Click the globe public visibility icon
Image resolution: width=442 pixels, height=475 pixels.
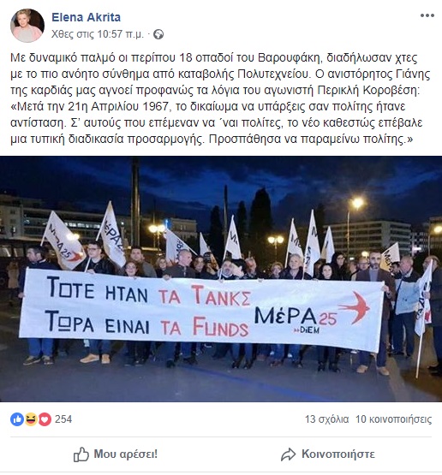158,34
